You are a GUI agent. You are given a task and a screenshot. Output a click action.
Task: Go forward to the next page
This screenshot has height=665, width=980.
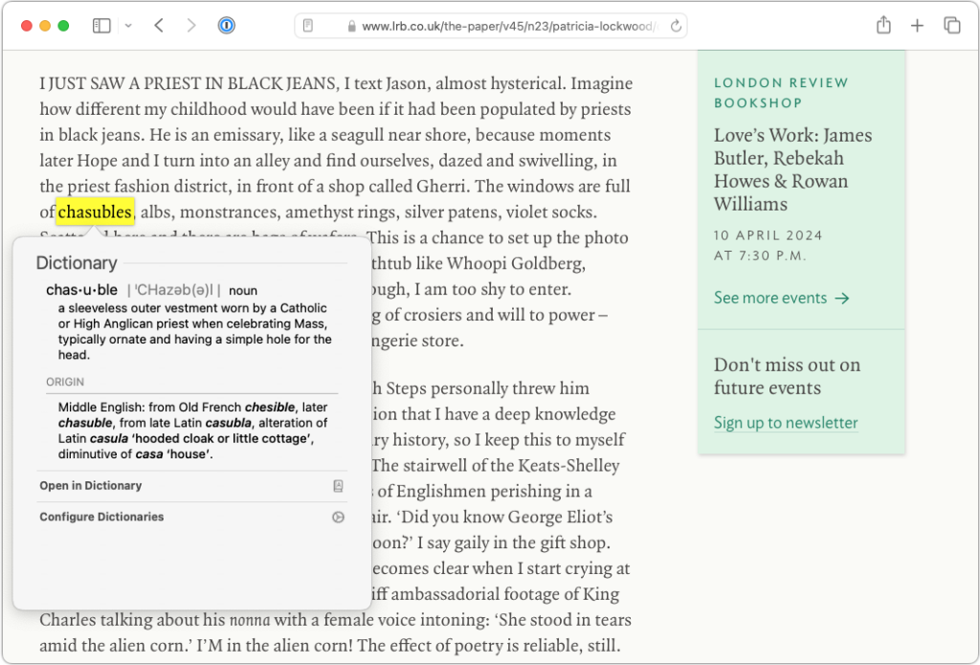(191, 26)
